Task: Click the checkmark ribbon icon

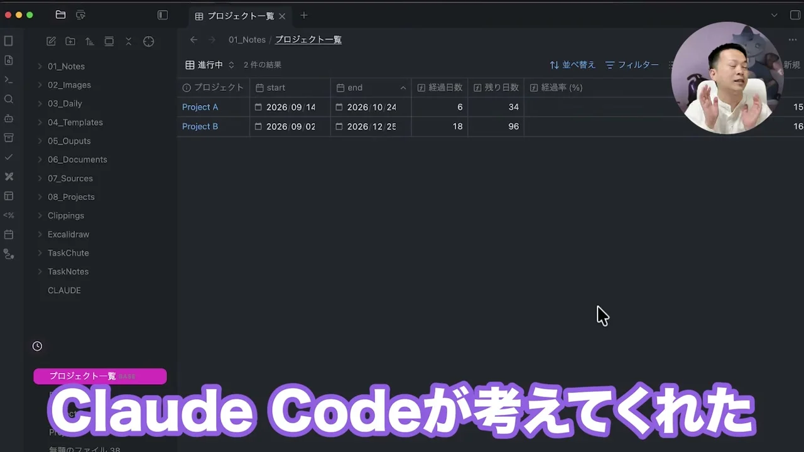Action: (9, 157)
